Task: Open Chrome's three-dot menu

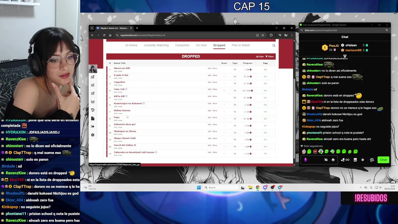Action: (x=292, y=35)
